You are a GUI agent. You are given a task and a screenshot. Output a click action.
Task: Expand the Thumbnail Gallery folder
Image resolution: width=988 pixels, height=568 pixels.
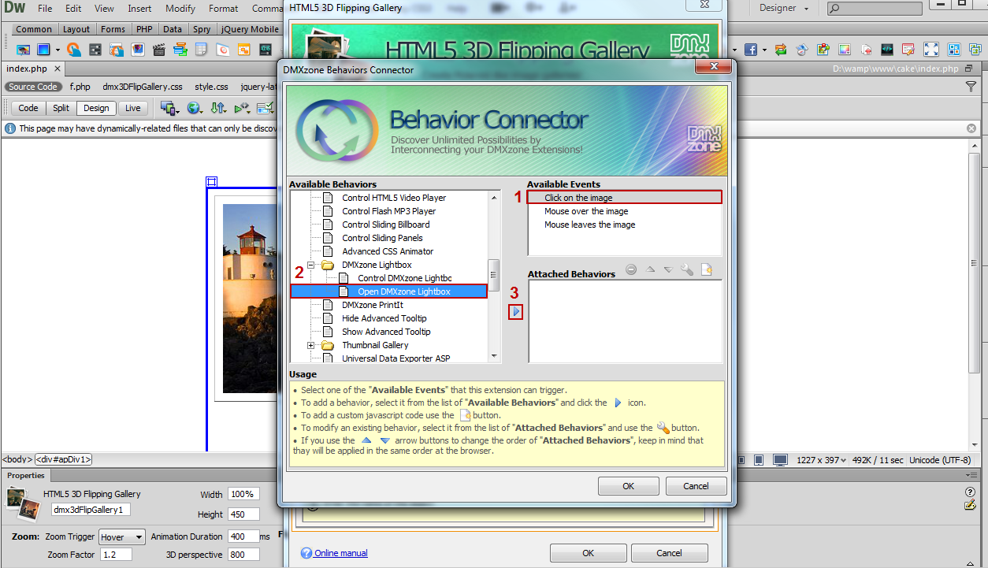[311, 345]
